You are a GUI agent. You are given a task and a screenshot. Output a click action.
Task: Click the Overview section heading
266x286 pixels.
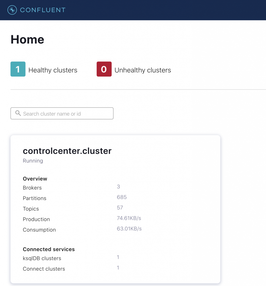pyautogui.click(x=35, y=179)
